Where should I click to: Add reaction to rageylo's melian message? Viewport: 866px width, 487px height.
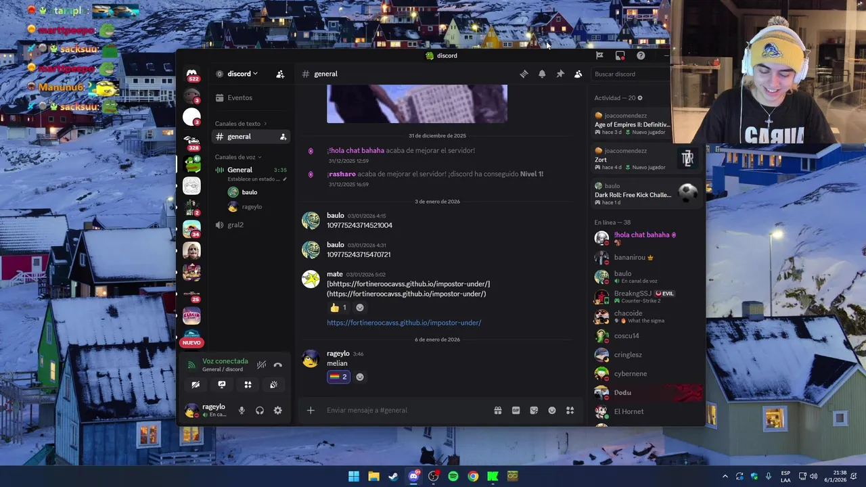coord(360,377)
